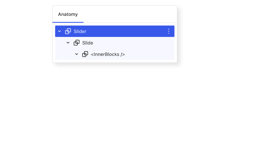Select the Slide label text
Image resolution: width=256 pixels, height=152 pixels.
coord(88,43)
